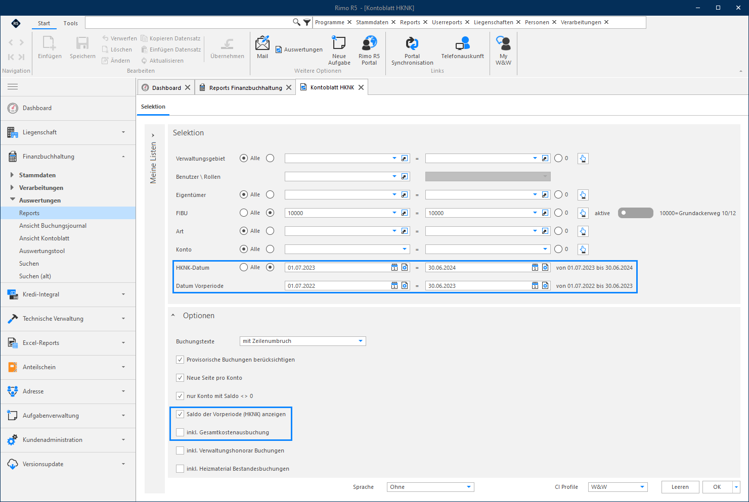Click the Rimo R5 application logo
The height and width of the screenshot is (502, 749).
[16, 23]
